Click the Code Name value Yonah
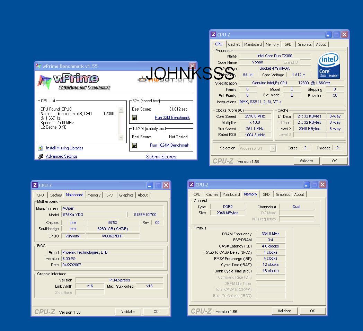Viewport: 363px width, 331px height. 258,62
